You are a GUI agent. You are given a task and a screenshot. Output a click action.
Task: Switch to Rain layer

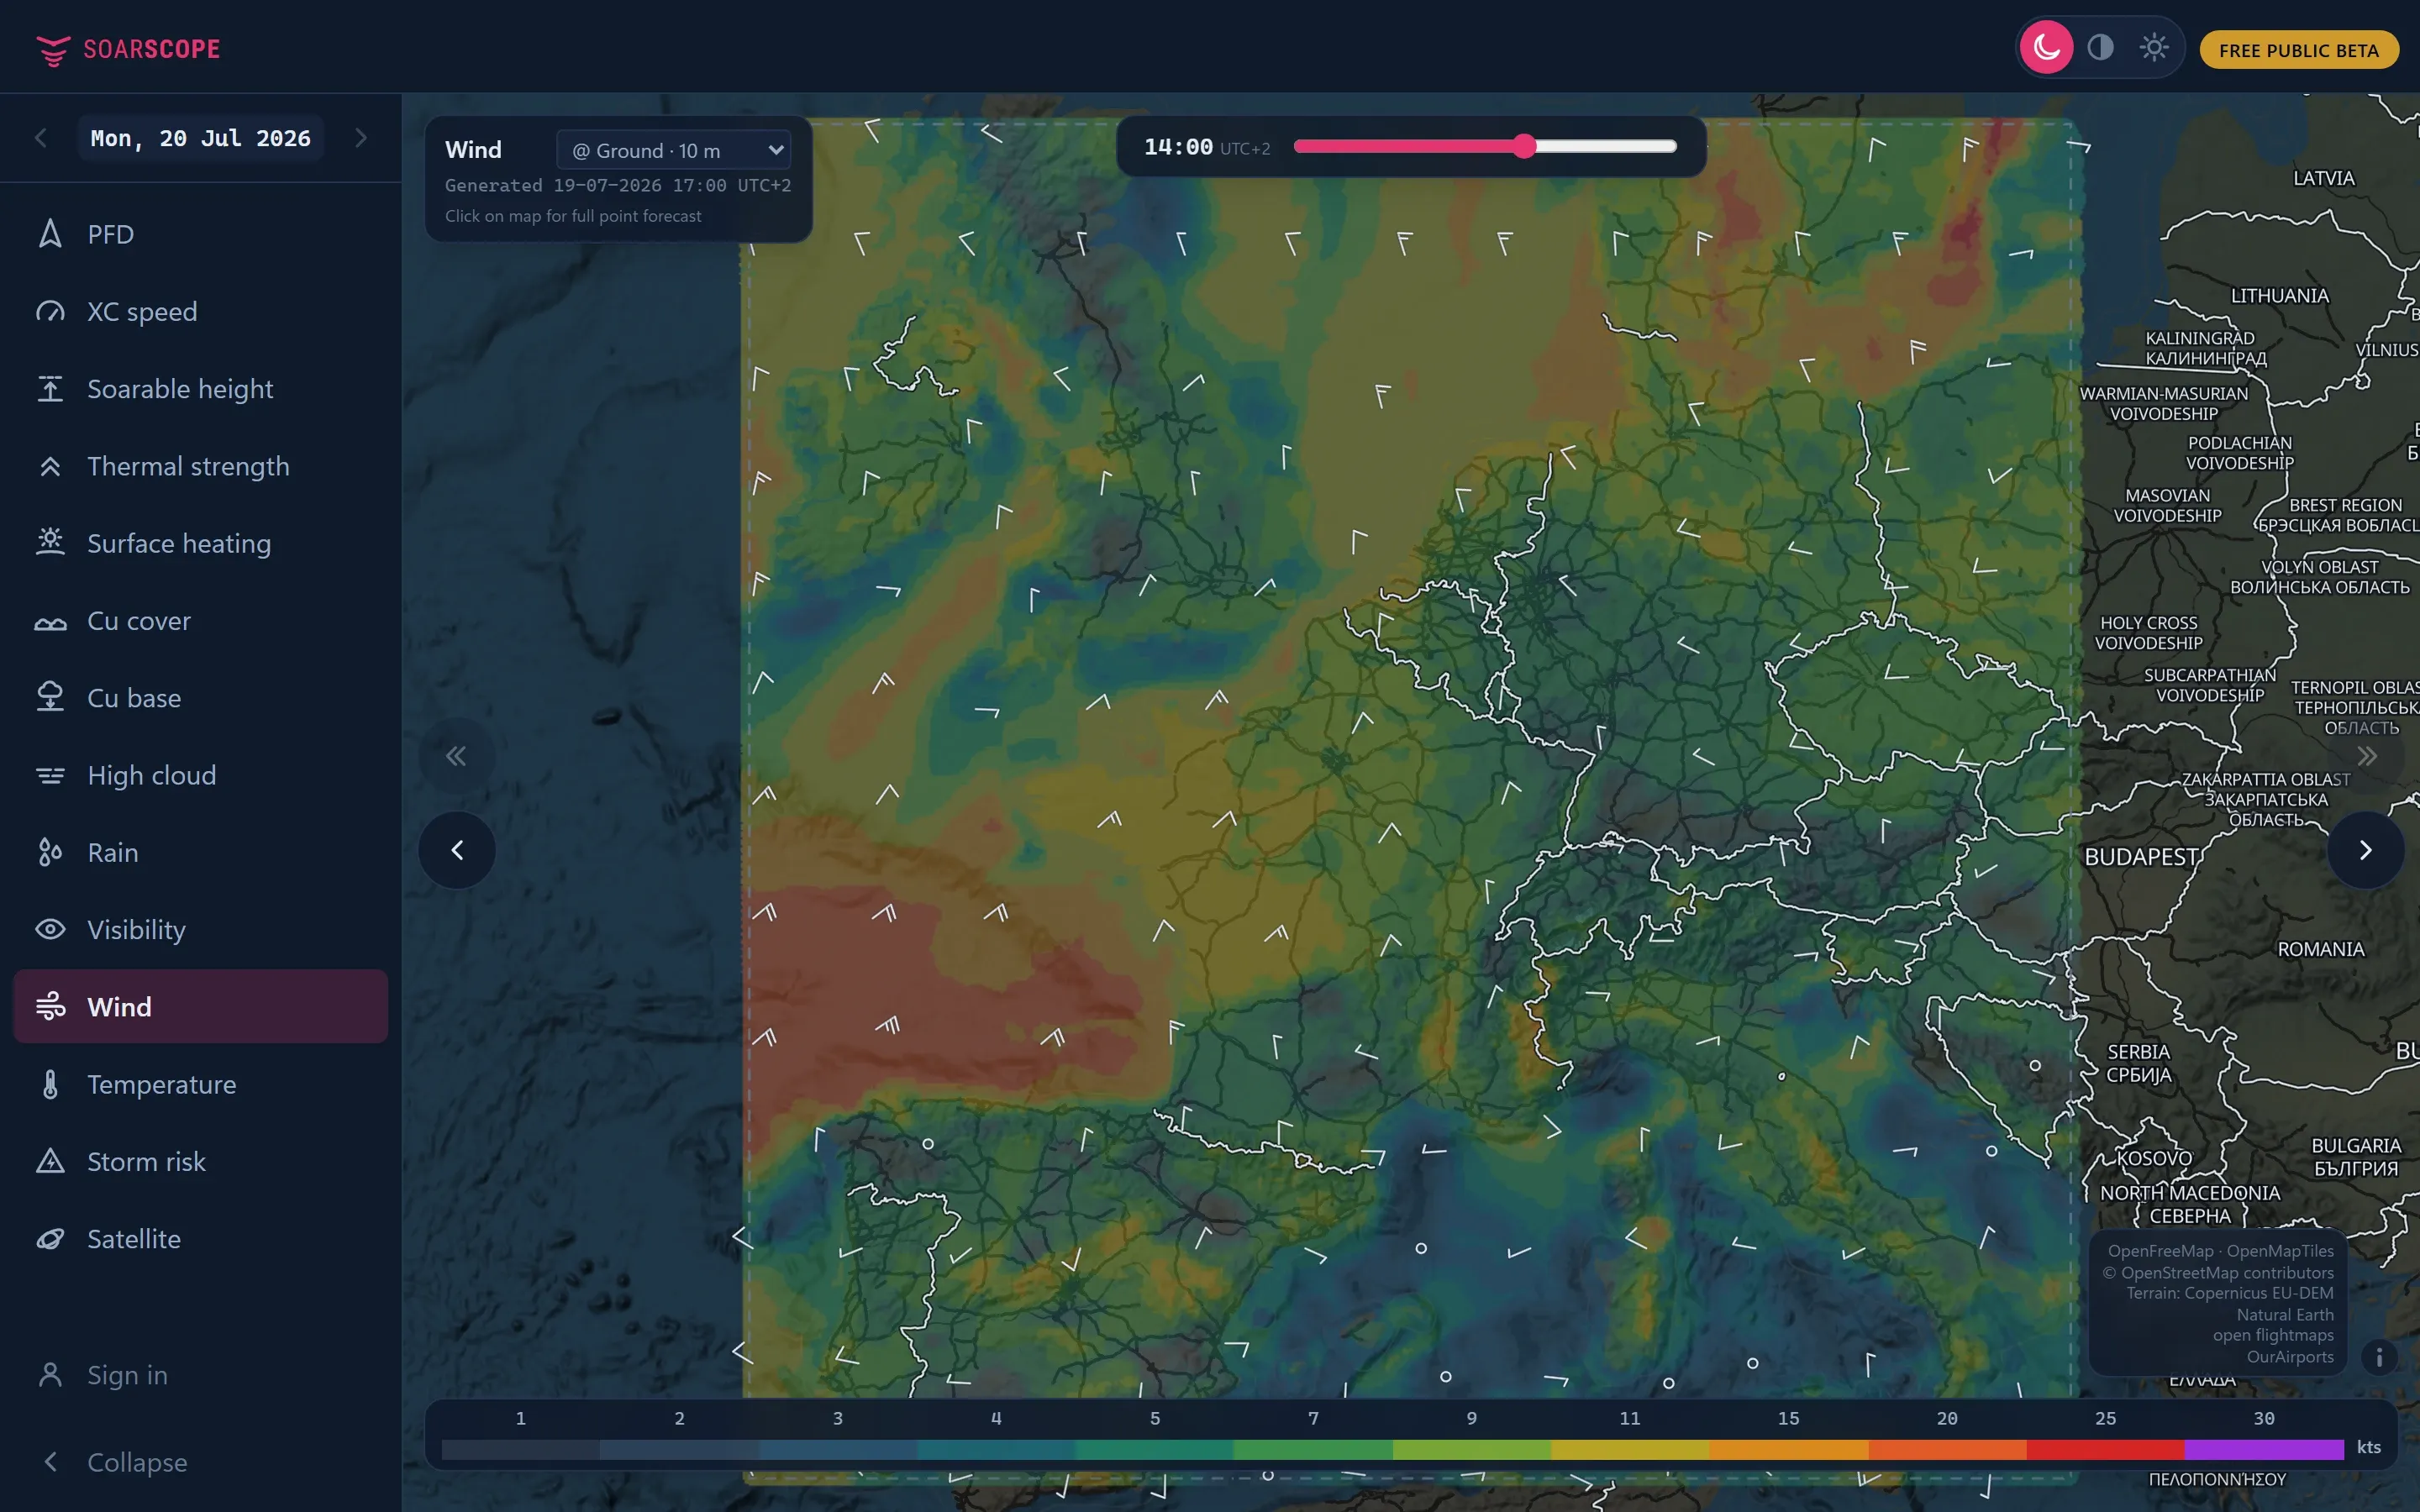[x=200, y=852]
